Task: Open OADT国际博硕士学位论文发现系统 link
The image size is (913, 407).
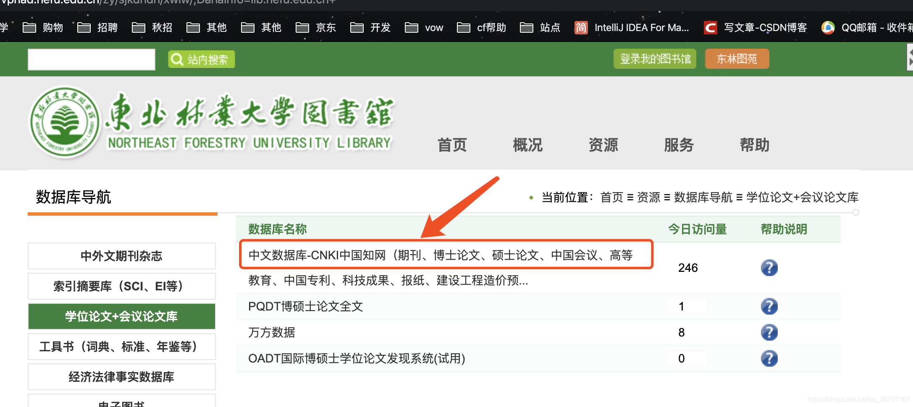Action: pos(357,358)
